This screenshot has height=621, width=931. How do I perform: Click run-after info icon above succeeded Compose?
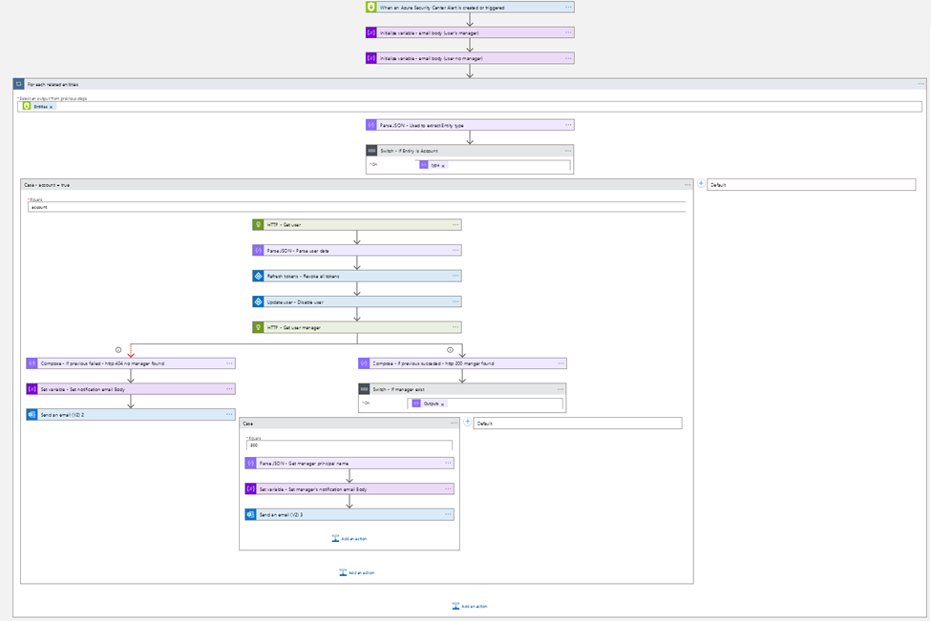[450, 350]
